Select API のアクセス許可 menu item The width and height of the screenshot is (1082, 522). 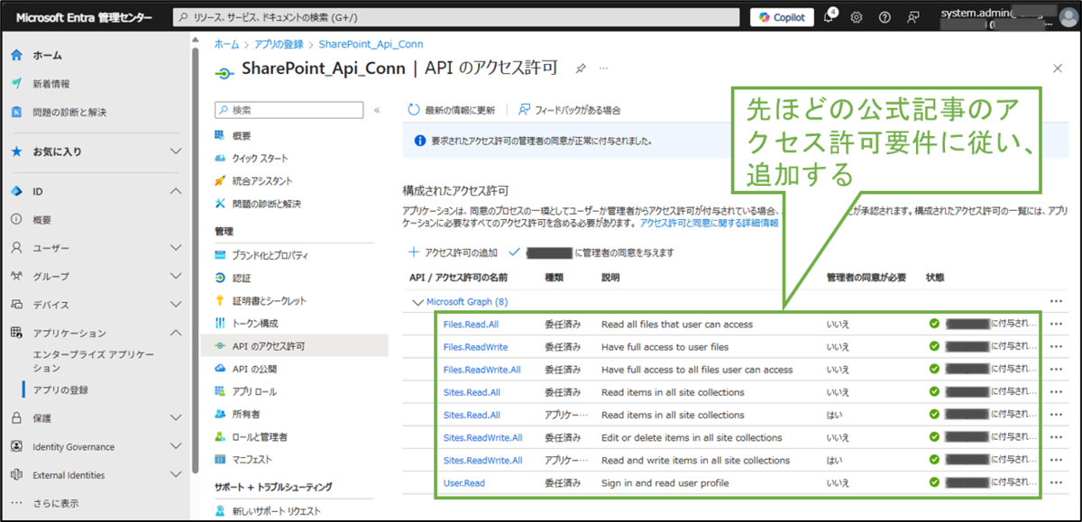pos(295,346)
